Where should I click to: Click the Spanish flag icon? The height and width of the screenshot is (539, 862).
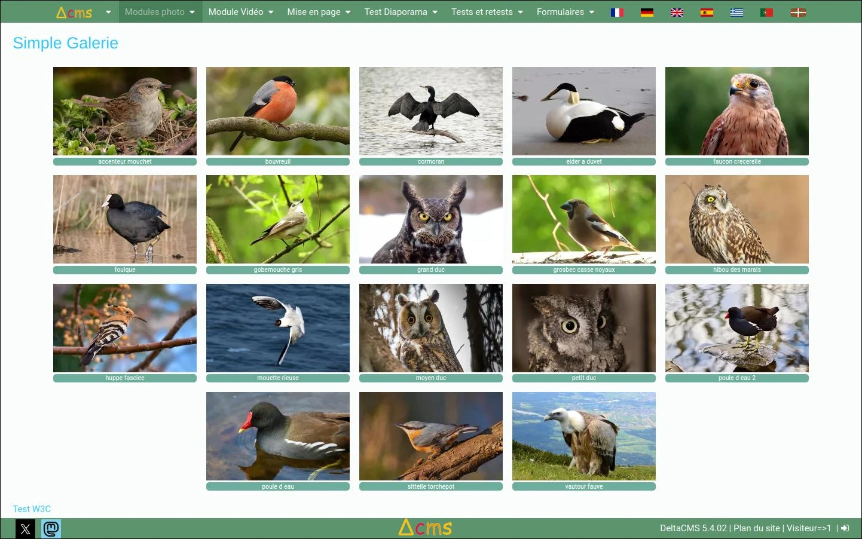(707, 12)
